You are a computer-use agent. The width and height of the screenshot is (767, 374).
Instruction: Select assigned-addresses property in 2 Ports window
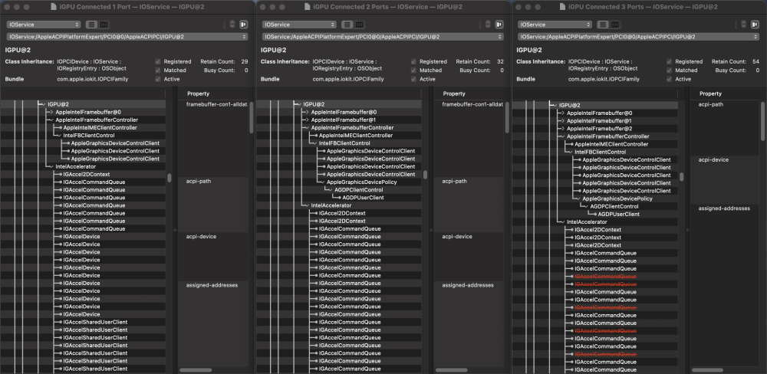(468, 285)
